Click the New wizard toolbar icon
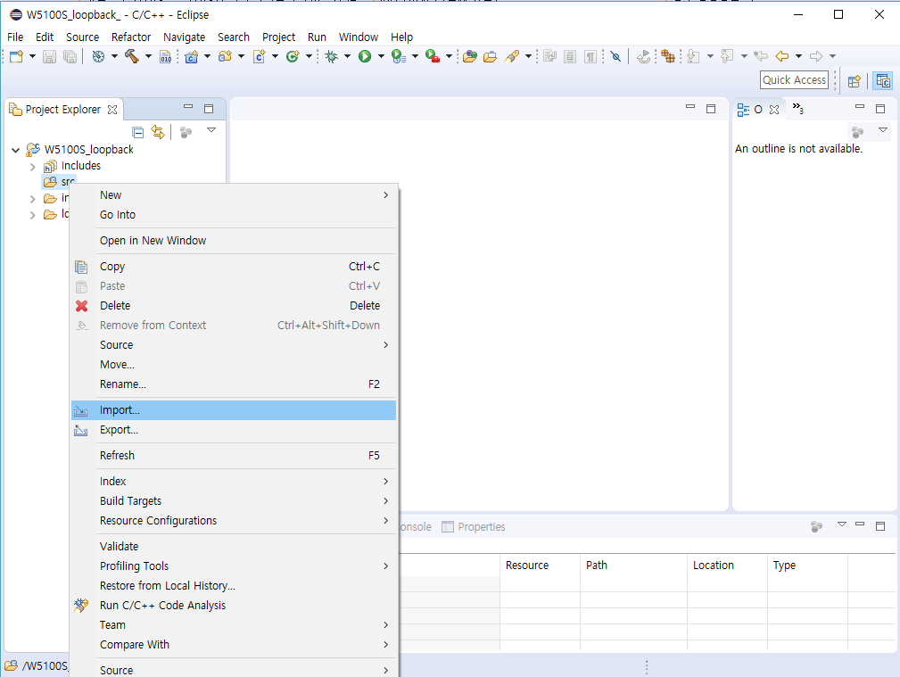Screen dimensions: 900x677 point(17,56)
